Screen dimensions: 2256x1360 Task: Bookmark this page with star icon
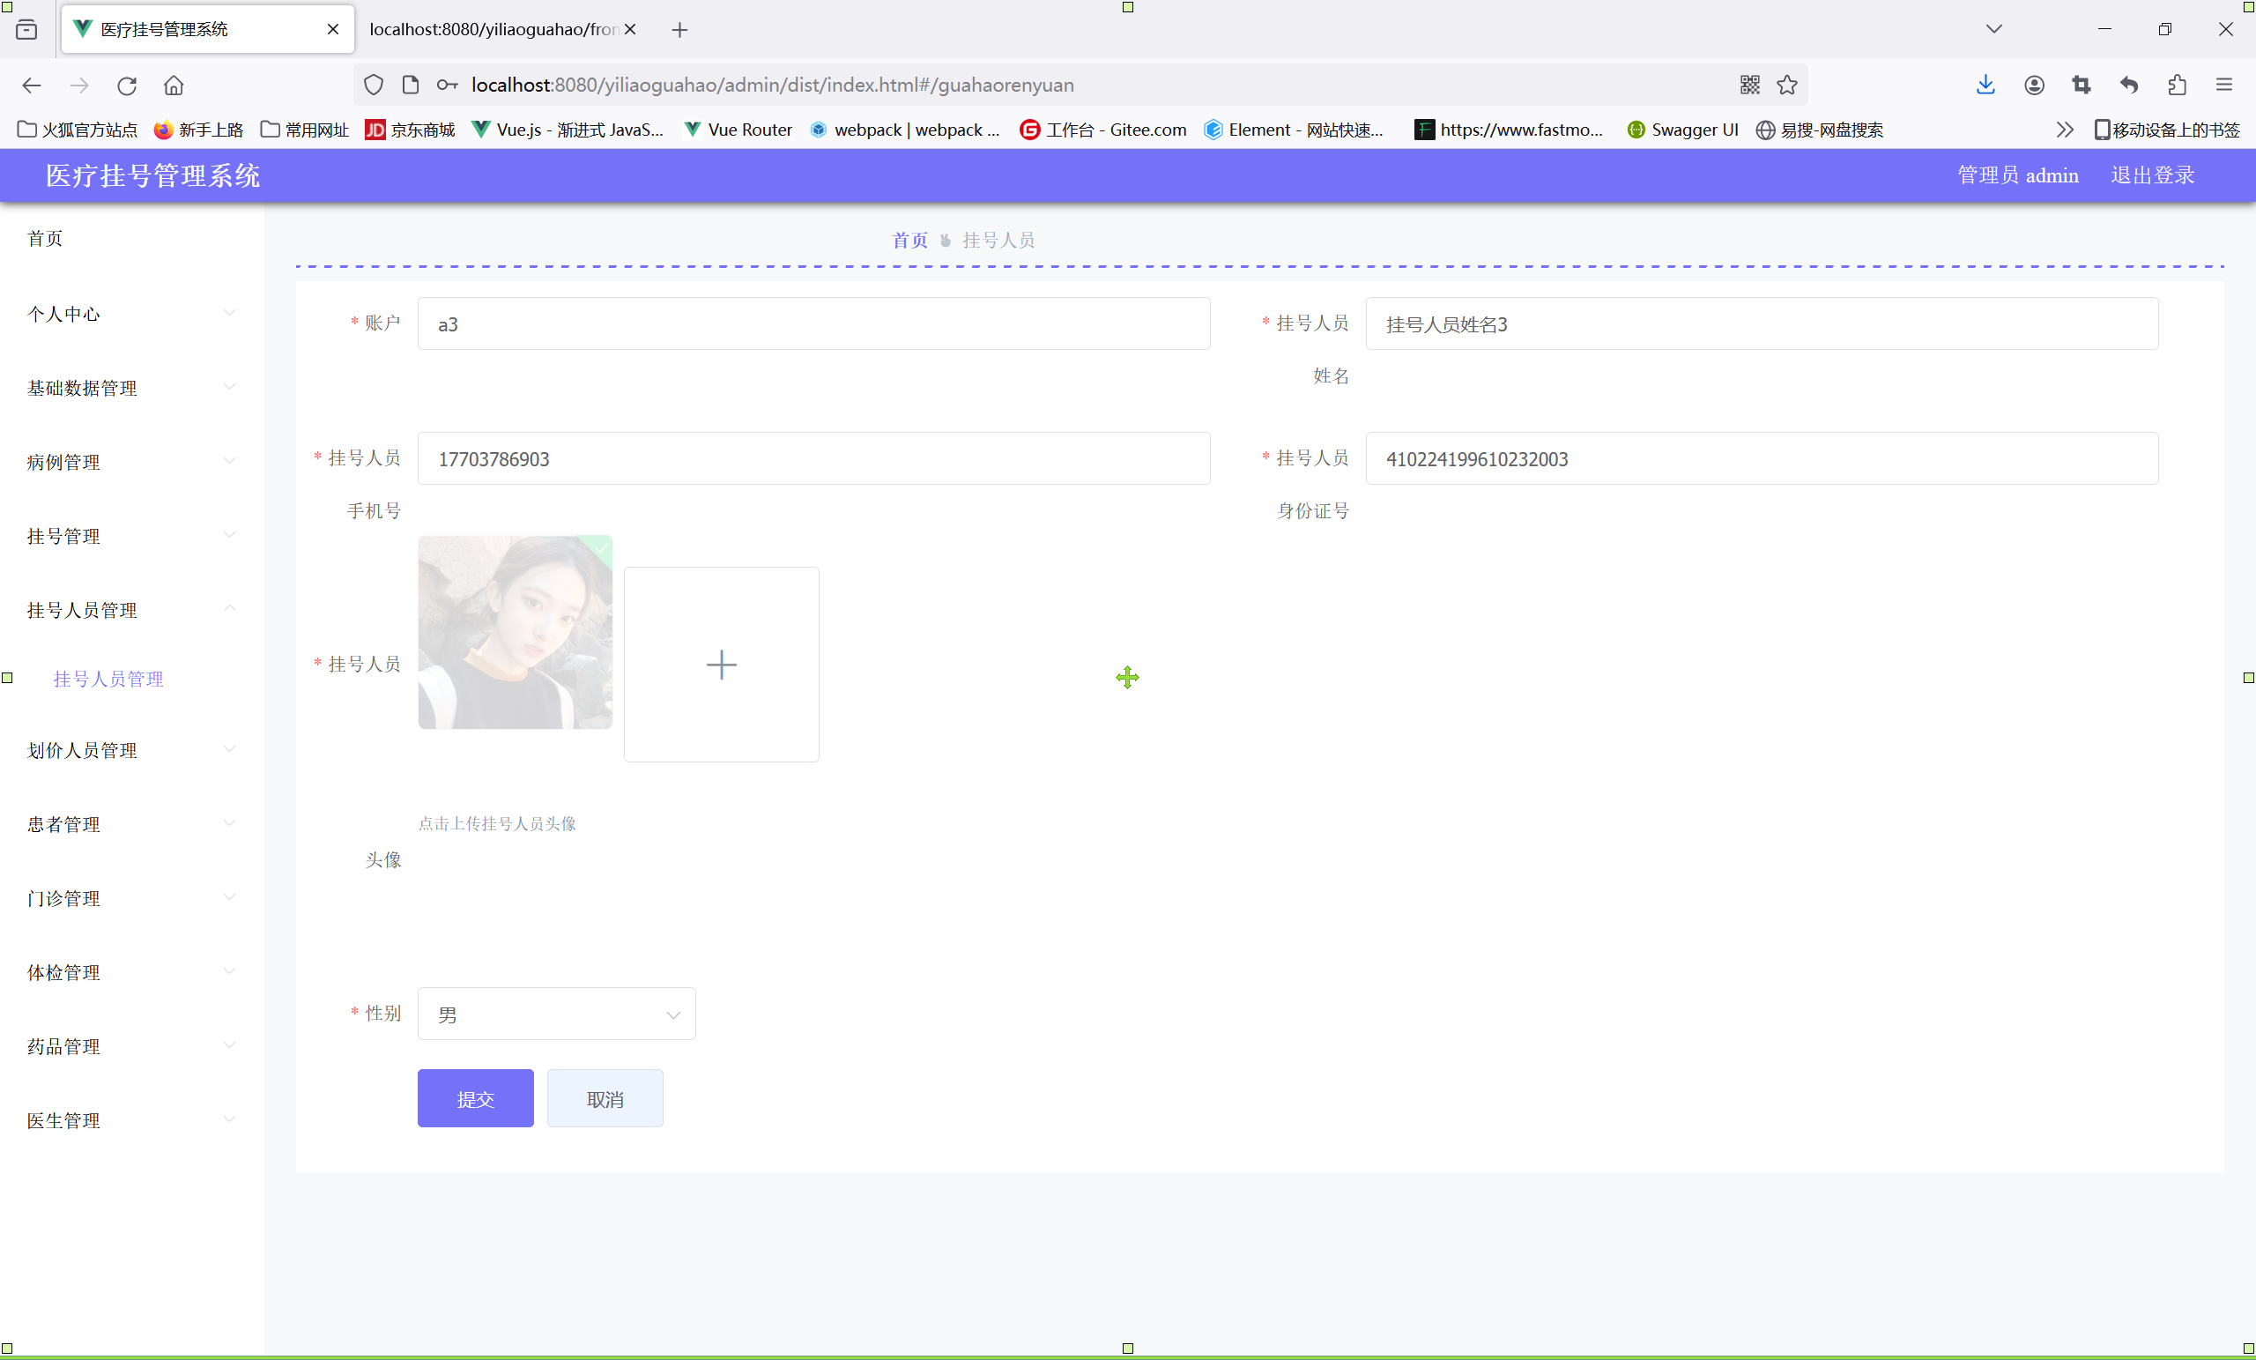click(x=1786, y=85)
